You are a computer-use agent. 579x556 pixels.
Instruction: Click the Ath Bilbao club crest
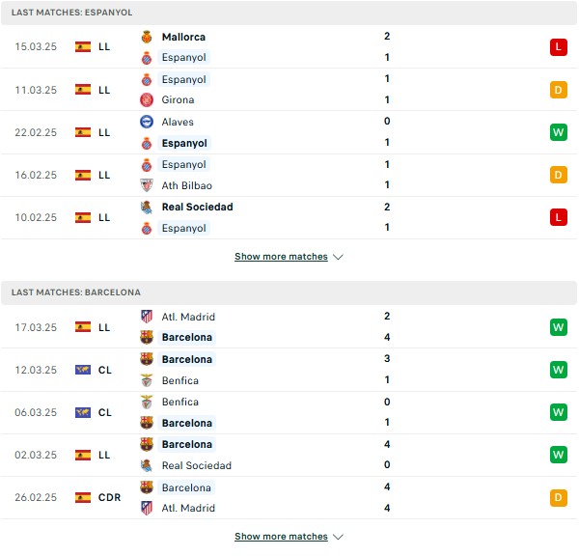click(147, 185)
